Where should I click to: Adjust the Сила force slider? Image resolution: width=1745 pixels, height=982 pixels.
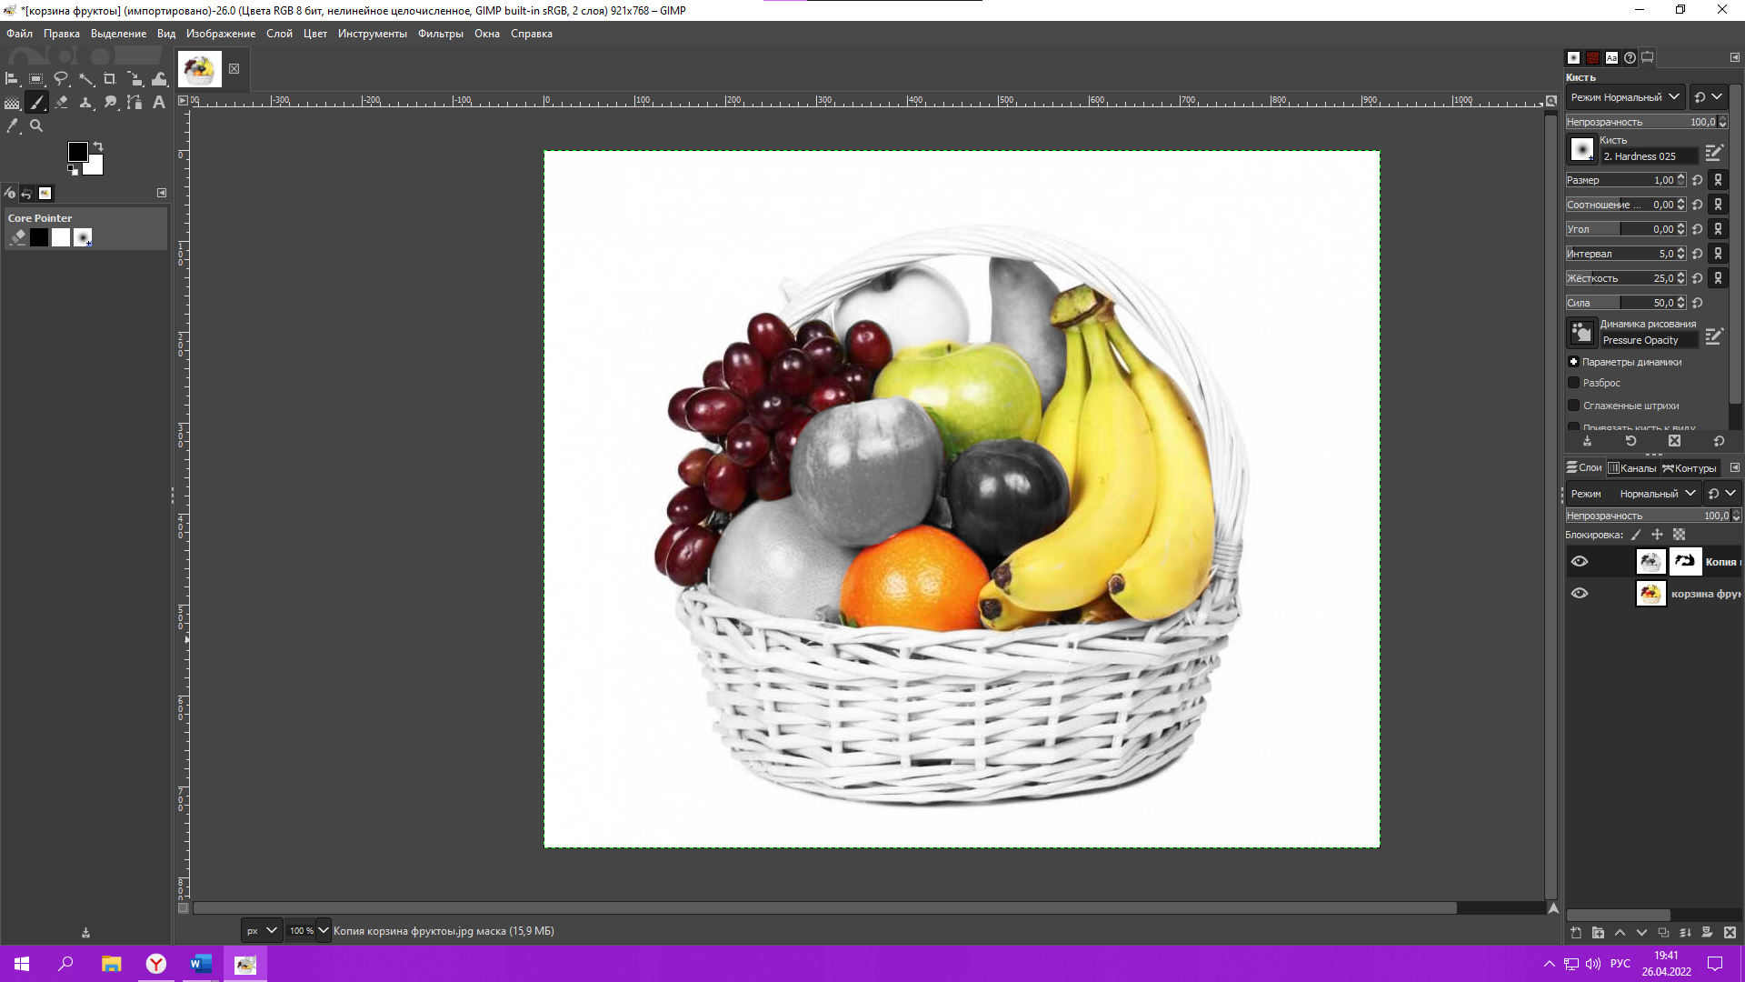(x=1625, y=303)
